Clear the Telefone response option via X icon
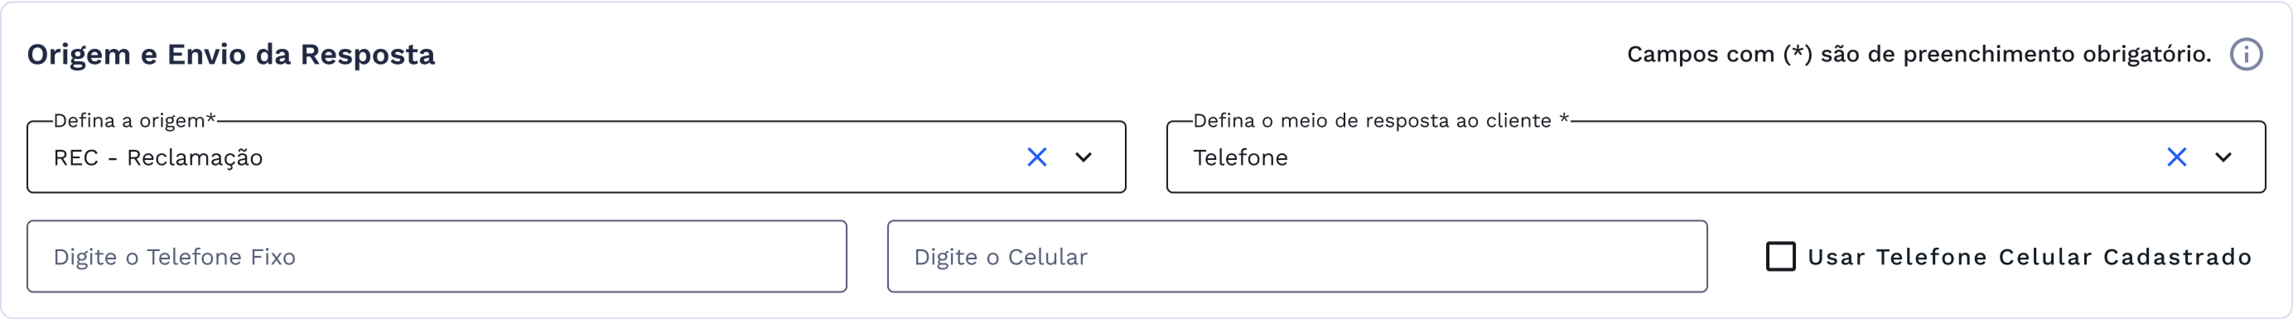The image size is (2293, 319). (x=2178, y=158)
